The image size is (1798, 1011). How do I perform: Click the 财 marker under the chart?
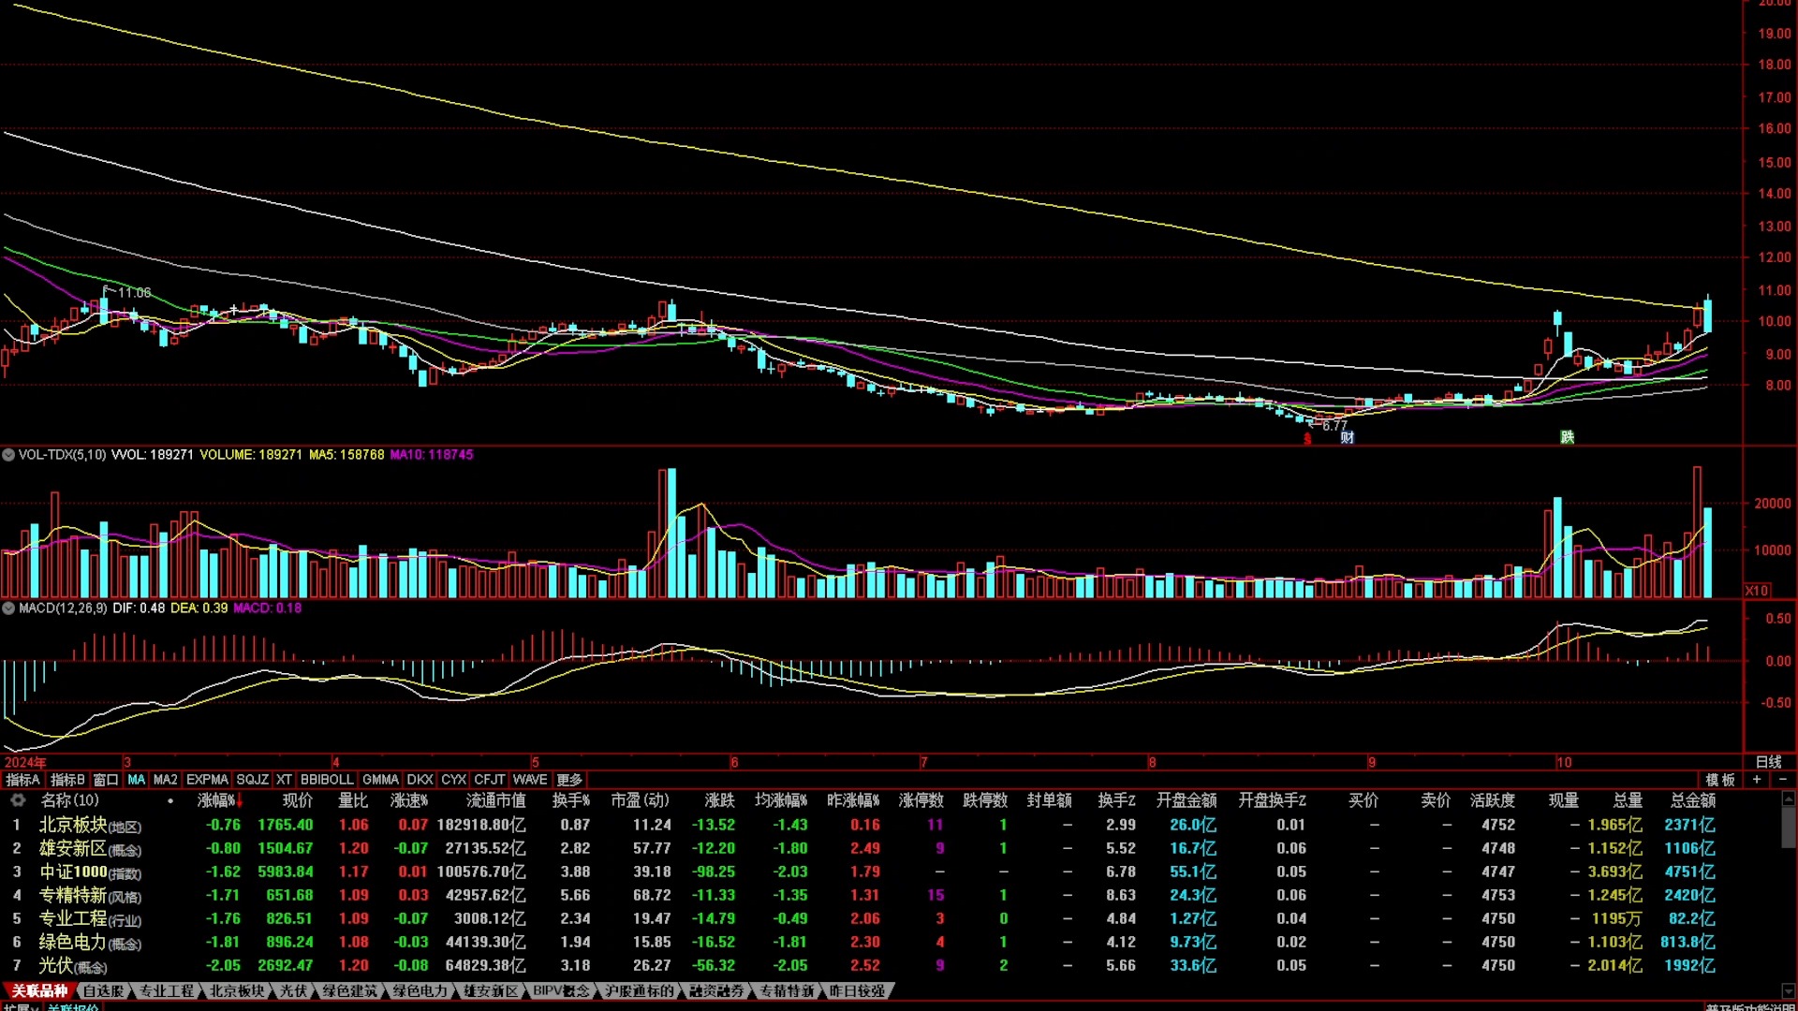(x=1347, y=437)
